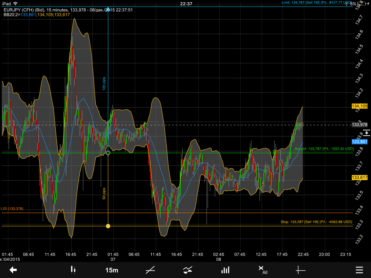The height and width of the screenshot is (278, 371).
Task: Open the hamburger menu
Action: coord(359,270)
